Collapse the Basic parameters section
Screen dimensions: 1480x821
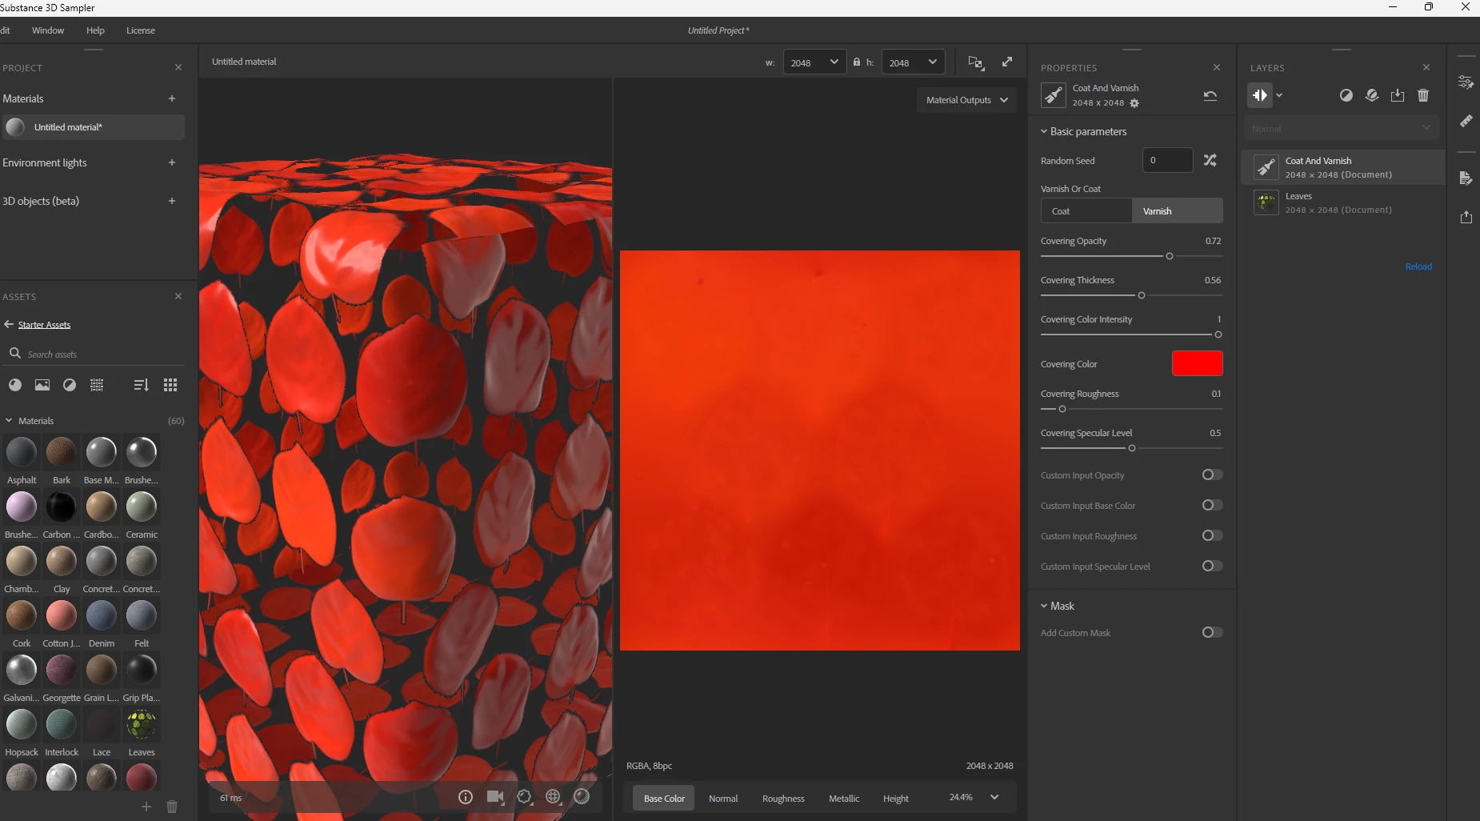1044,131
